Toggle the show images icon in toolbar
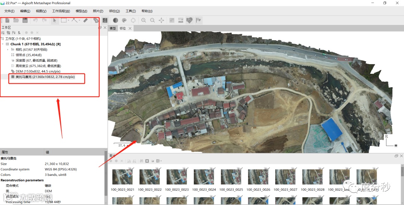 [x=172, y=20]
